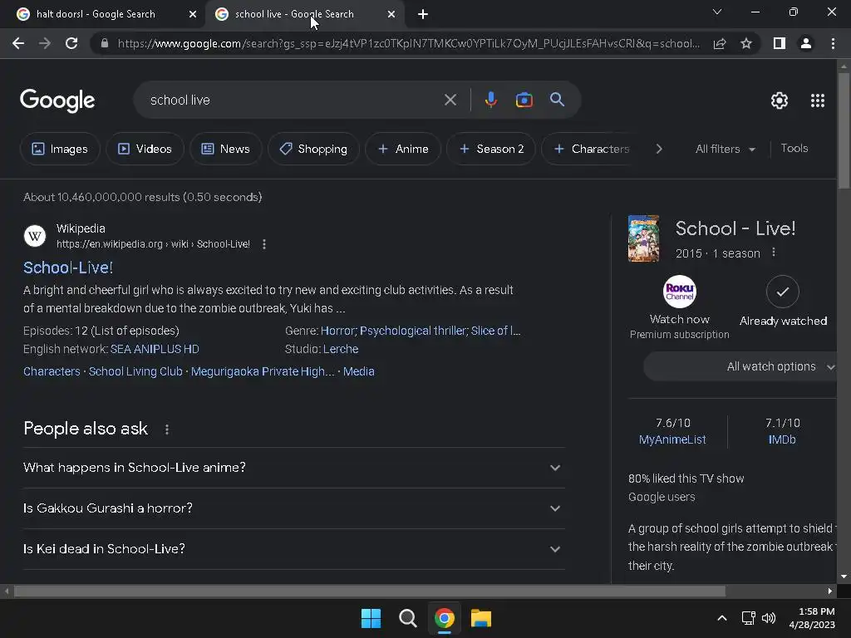
Task: Click the vertical scrollbar thumb
Action: click(844, 130)
